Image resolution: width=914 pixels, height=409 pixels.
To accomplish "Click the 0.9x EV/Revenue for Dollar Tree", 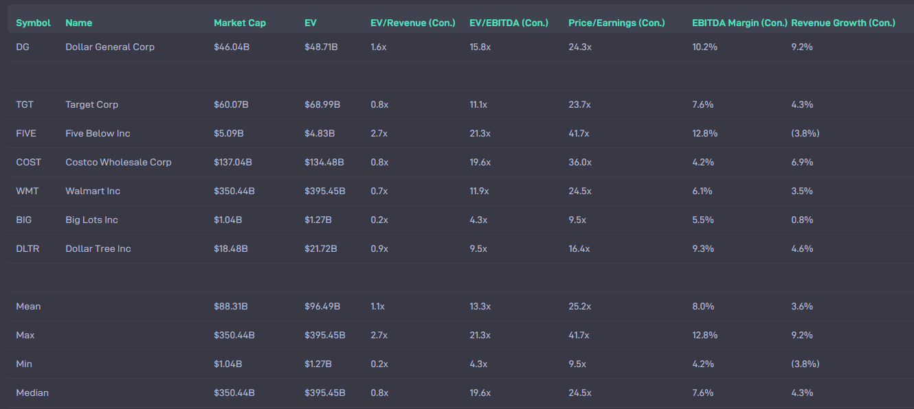I will click(x=379, y=248).
